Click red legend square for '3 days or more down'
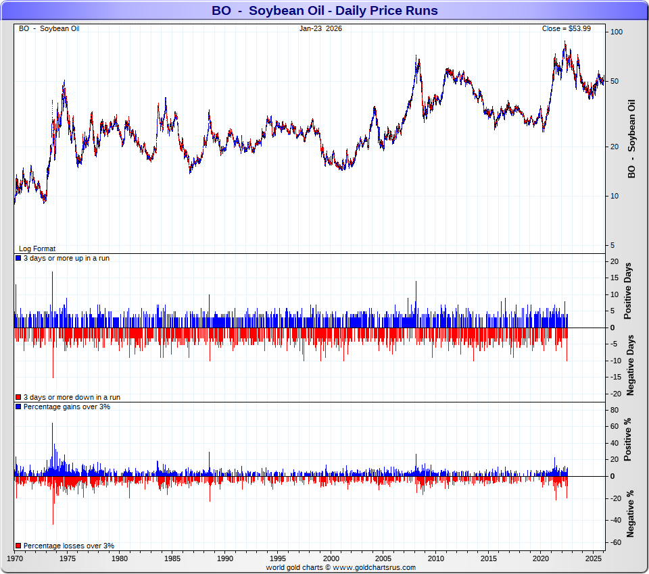 pos(18,397)
